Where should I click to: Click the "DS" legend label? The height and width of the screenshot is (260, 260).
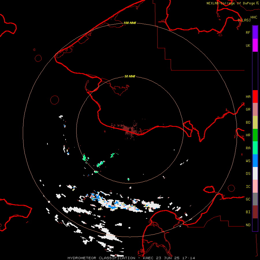point(248,173)
